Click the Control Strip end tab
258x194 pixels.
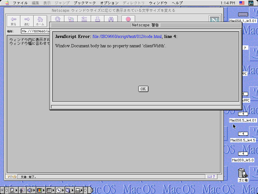[x=91, y=190]
